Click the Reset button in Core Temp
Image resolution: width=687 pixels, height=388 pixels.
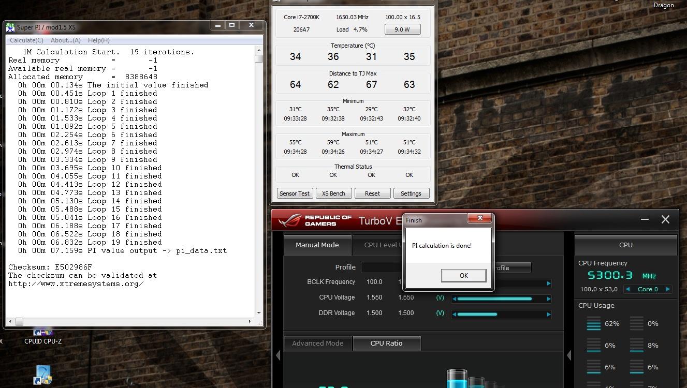[x=372, y=193]
